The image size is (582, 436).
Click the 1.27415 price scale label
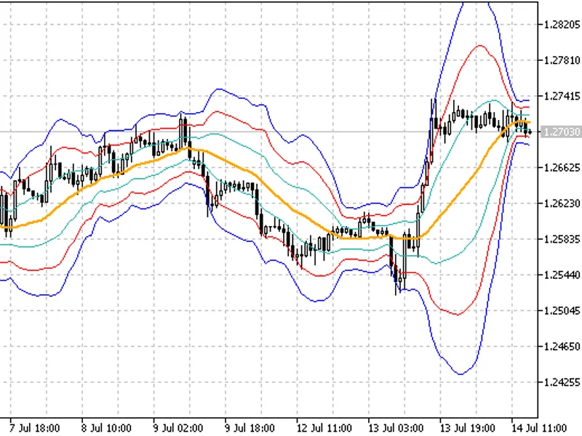562,96
